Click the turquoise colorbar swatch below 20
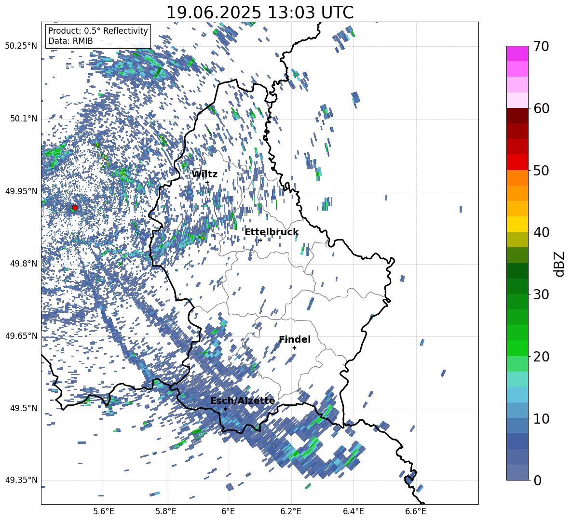 click(517, 379)
